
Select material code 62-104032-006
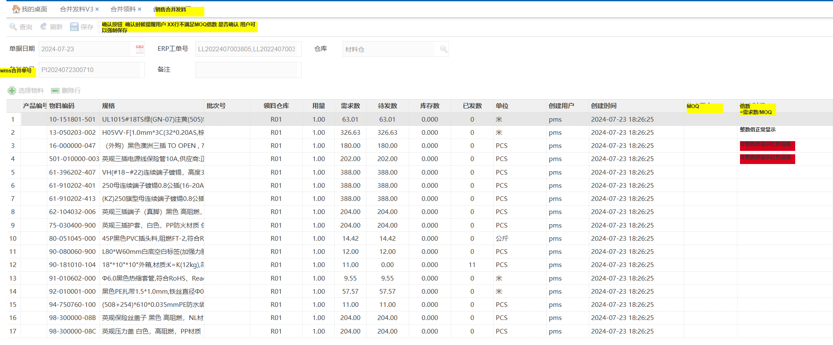(72, 212)
